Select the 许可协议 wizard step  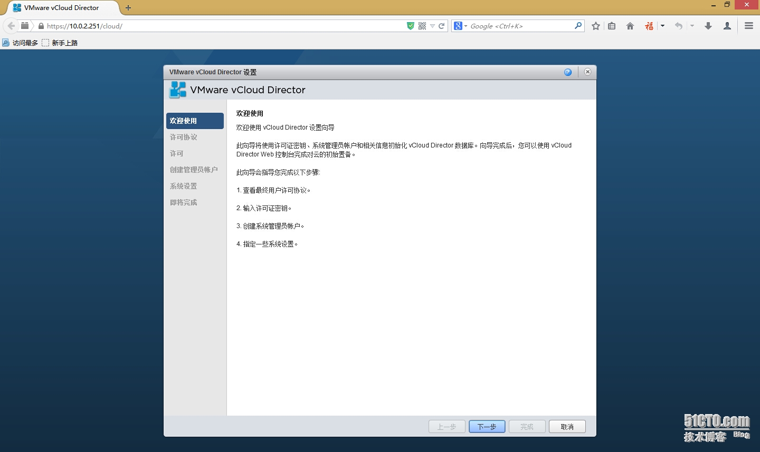184,137
